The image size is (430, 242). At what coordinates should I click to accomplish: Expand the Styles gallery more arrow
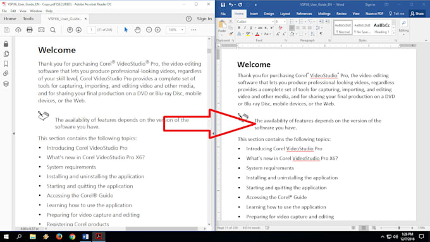coord(394,33)
